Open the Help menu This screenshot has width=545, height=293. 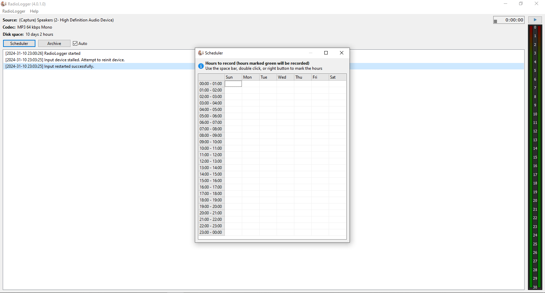pyautogui.click(x=34, y=11)
